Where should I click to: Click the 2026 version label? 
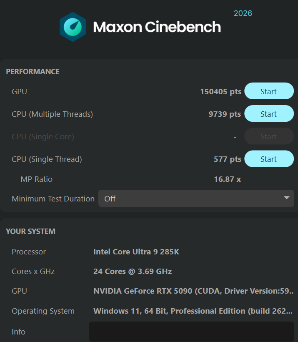pyautogui.click(x=243, y=13)
